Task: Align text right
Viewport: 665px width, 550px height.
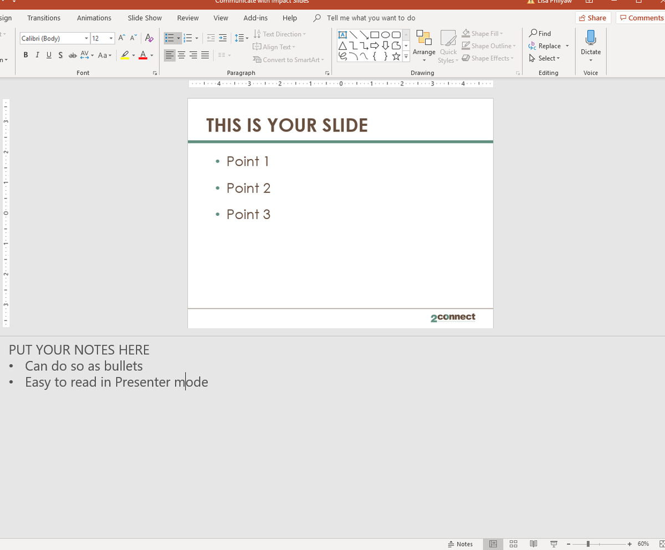Action: (x=193, y=55)
